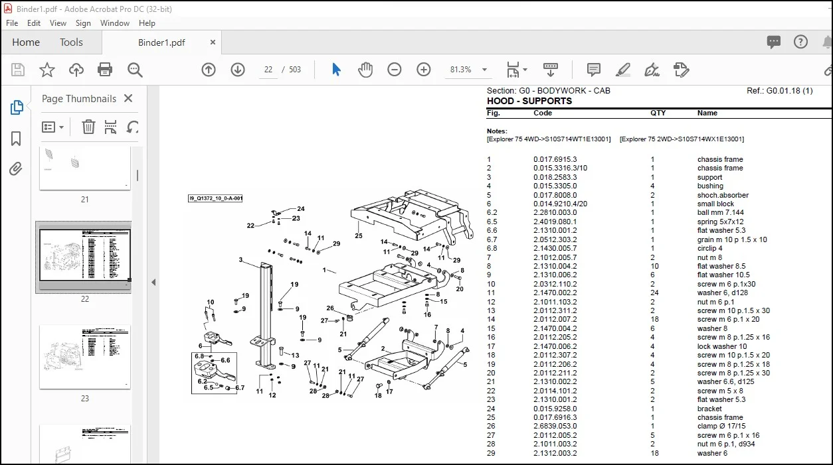Open the View menu
The height and width of the screenshot is (465, 833).
58,23
